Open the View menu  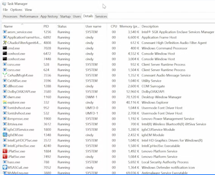coord(28,10)
